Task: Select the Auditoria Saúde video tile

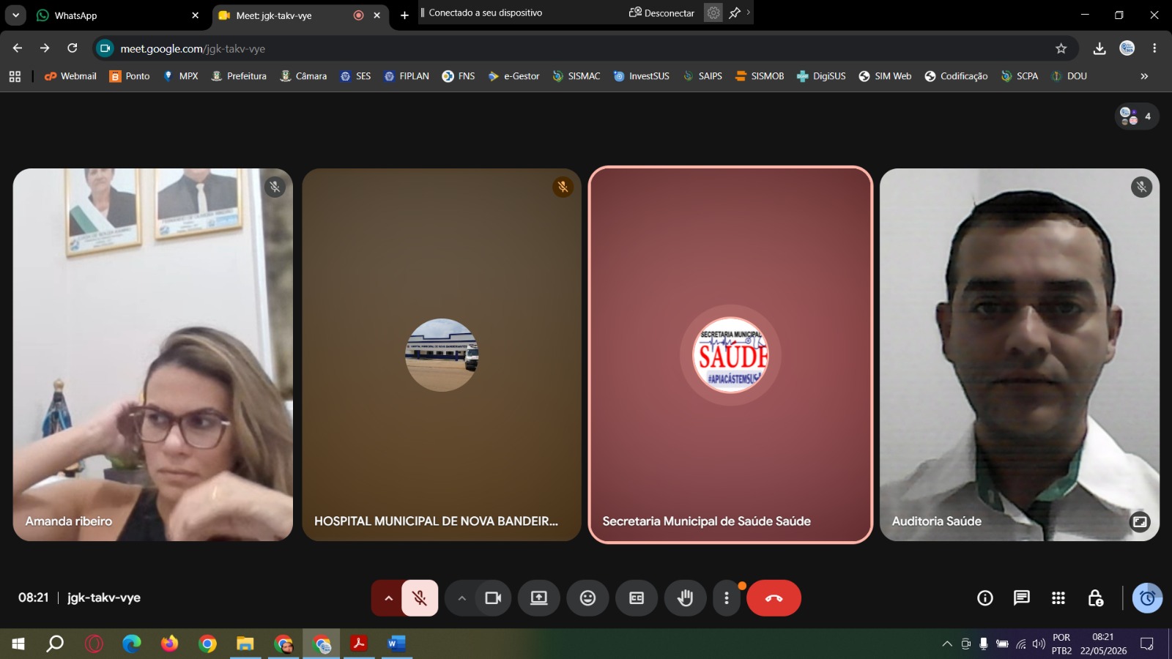Action: 1019,355
